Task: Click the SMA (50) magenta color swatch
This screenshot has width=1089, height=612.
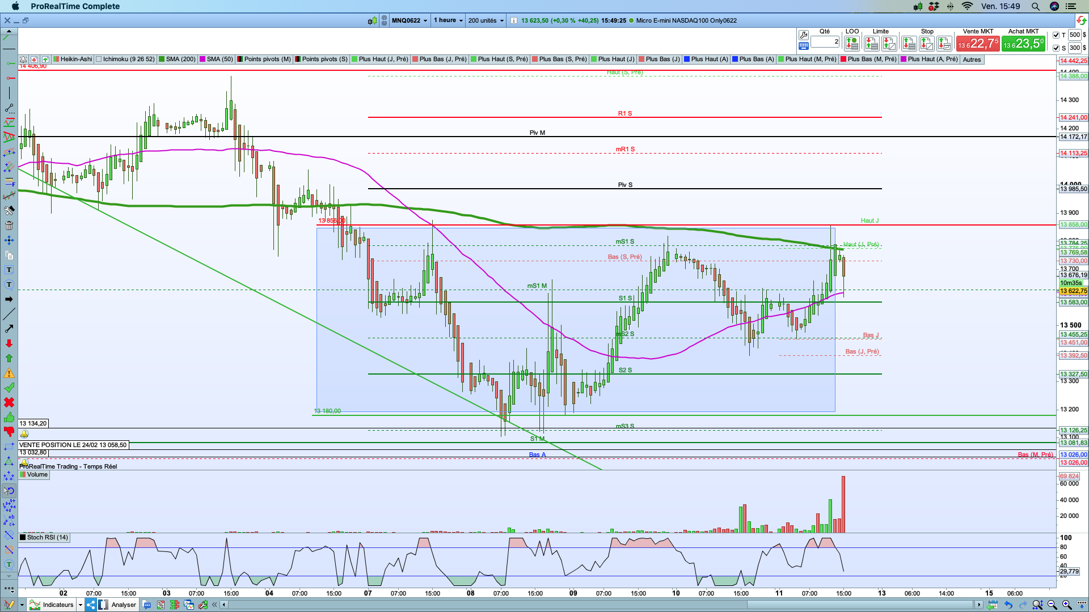Action: (x=202, y=59)
